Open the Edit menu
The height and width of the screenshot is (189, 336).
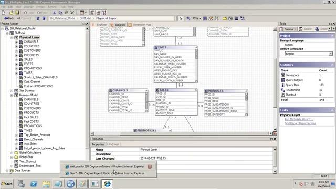coord(10,7)
